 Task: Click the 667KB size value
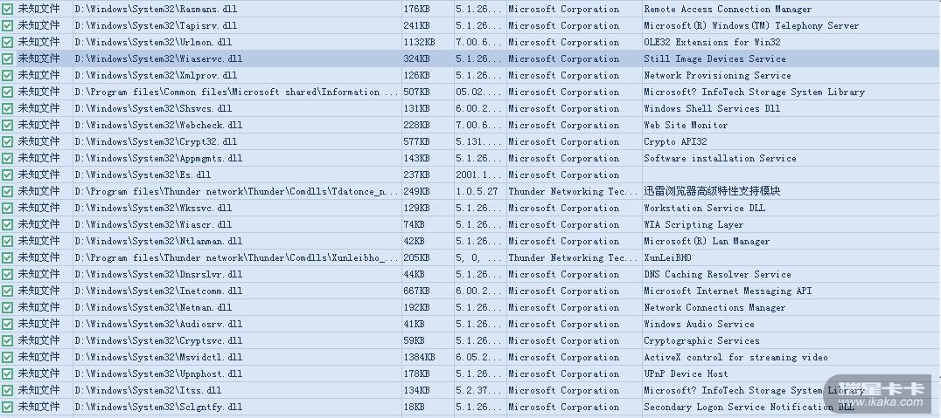[417, 291]
